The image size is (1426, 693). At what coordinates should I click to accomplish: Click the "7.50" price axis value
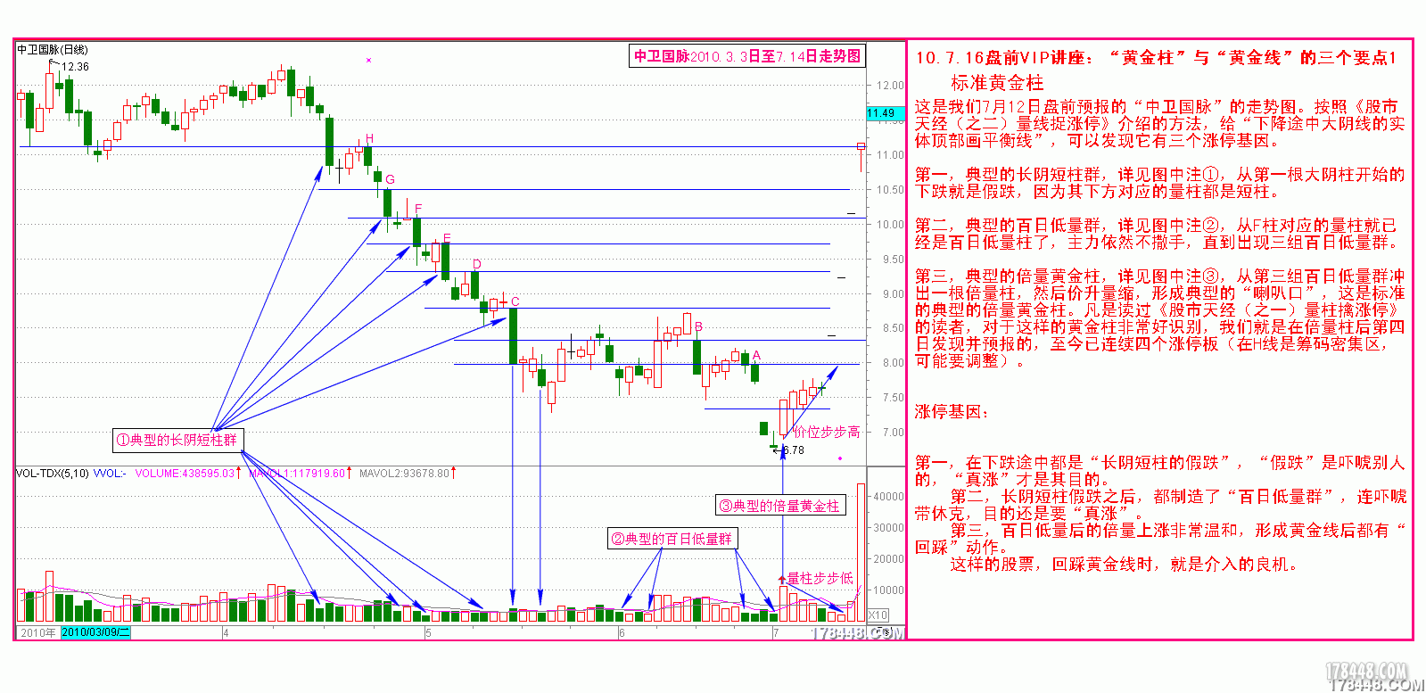point(893,398)
